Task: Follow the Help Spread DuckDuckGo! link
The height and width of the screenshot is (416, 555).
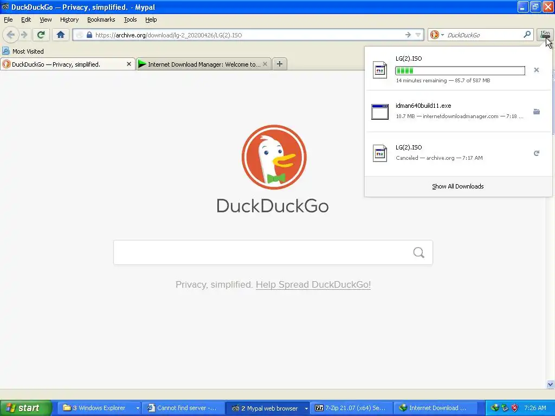Action: (313, 284)
